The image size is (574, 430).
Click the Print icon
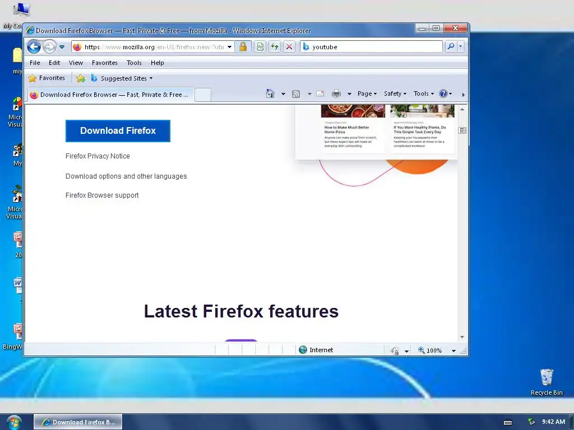336,94
